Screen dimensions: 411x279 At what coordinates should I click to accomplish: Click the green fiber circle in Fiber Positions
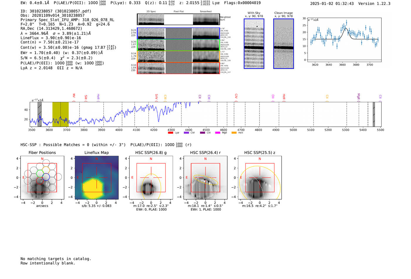[40, 173]
